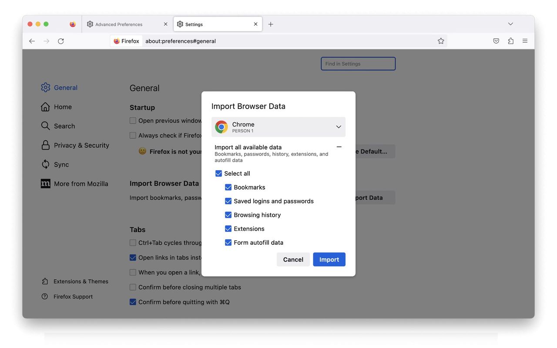This screenshot has width=557, height=348.
Task: Click the bookmark star in address bar
Action: [441, 41]
